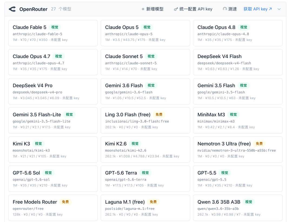
Task: Select the Qwen 3.6 35B A3B title
Action: click(219, 202)
